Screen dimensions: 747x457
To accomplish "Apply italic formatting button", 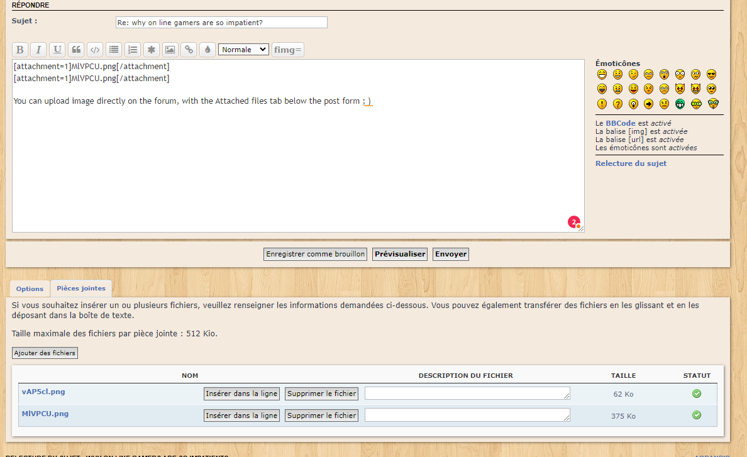I will (x=38, y=50).
